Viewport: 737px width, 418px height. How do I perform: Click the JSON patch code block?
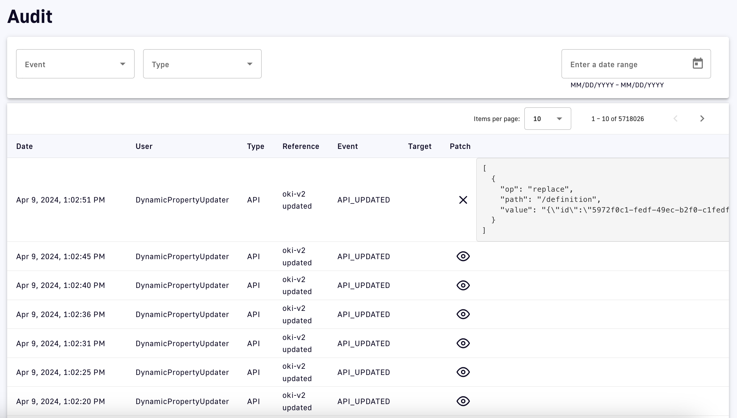coord(602,200)
